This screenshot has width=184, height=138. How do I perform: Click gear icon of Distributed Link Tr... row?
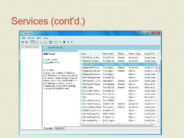click(81, 81)
